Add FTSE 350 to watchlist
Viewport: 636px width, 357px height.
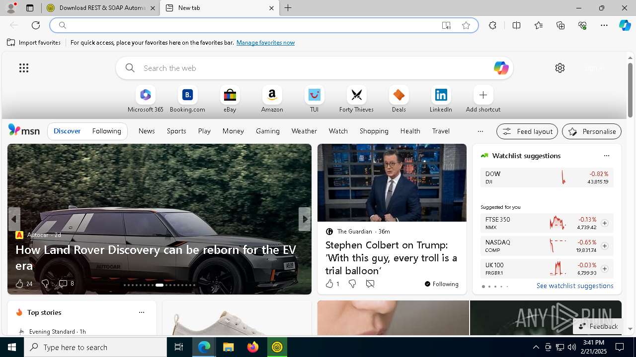point(604,223)
